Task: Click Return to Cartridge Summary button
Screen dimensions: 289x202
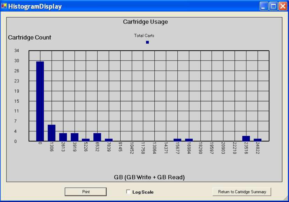Action: [x=242, y=192]
